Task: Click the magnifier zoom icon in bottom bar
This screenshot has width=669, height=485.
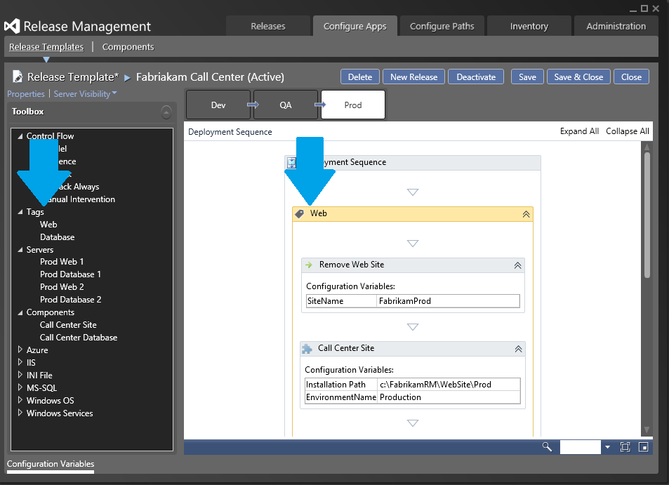Action: 548,447
